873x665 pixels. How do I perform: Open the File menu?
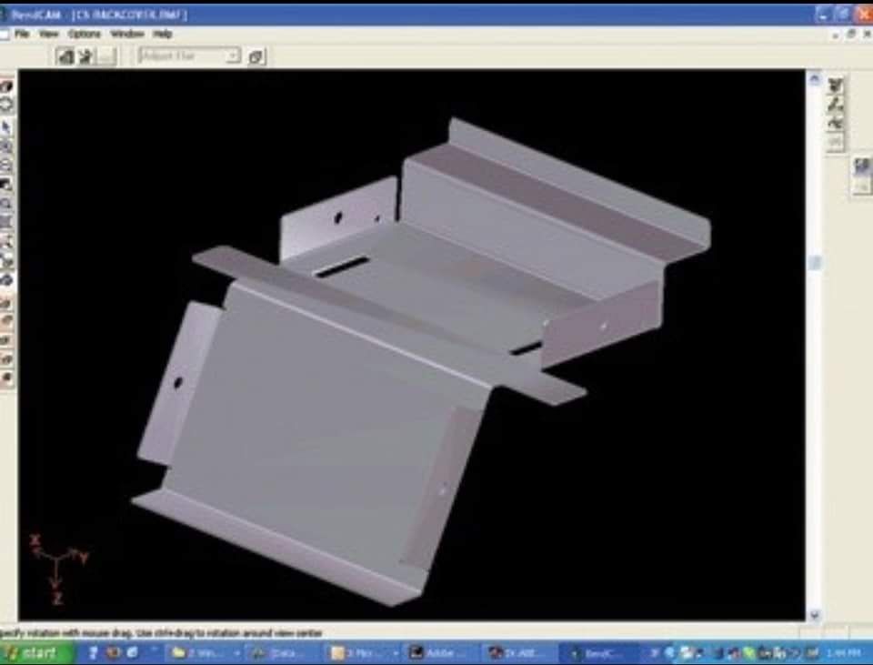coord(22,34)
